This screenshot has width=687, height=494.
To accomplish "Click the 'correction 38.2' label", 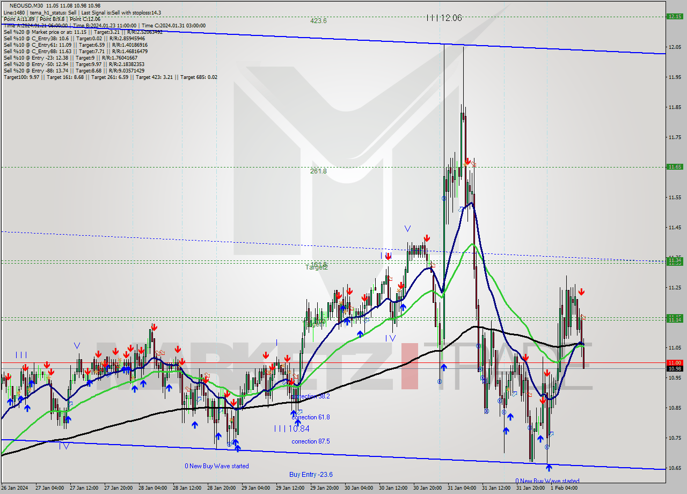I will click(311, 396).
